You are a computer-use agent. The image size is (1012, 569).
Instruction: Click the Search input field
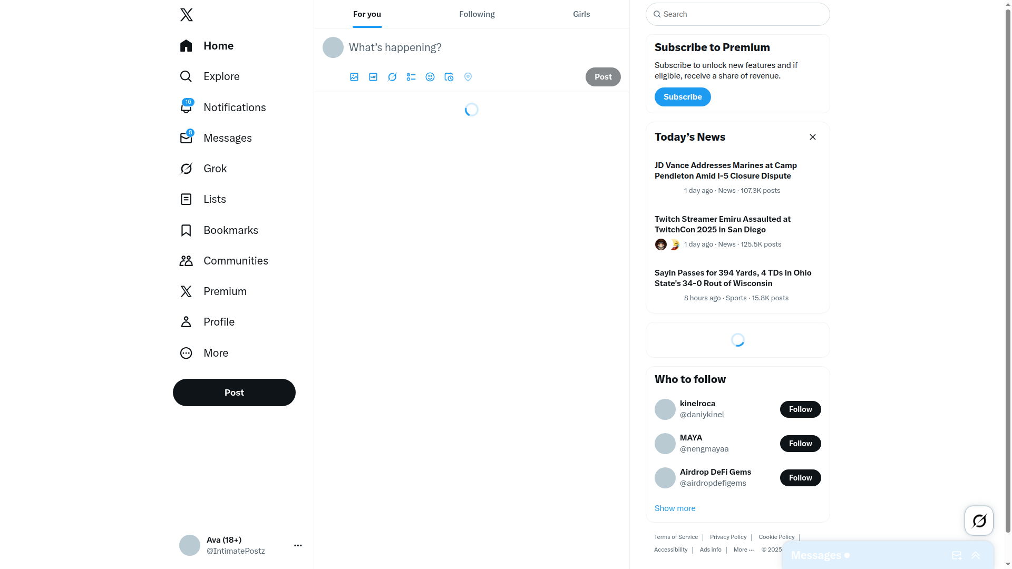click(x=738, y=14)
